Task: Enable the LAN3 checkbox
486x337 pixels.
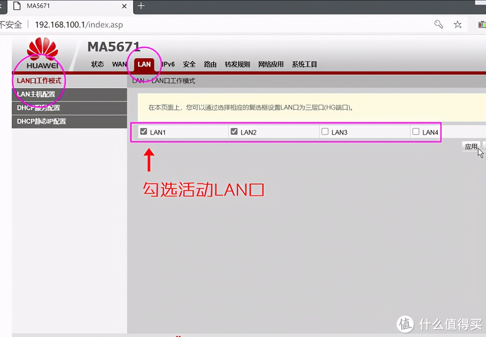Action: pos(325,131)
